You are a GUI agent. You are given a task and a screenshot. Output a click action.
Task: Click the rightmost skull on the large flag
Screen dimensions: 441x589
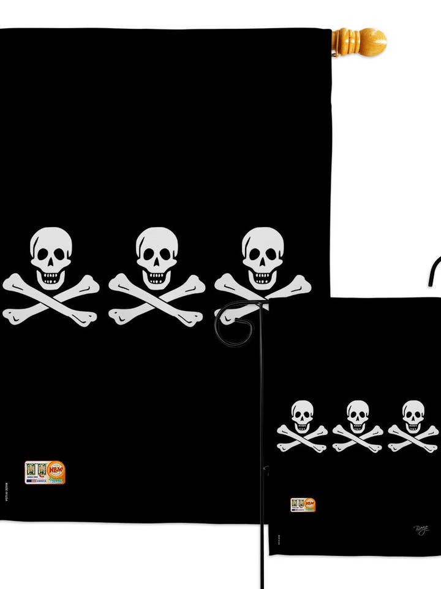coord(263,258)
